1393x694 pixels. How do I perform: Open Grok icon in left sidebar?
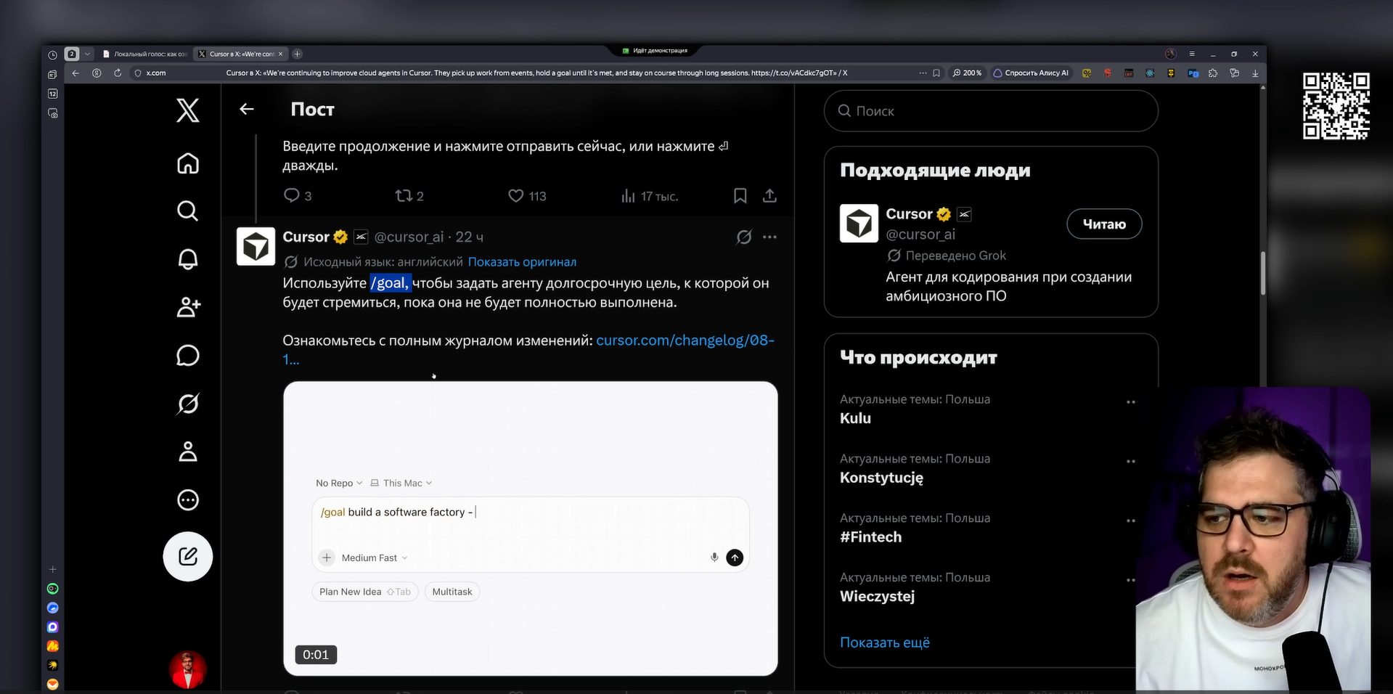(x=188, y=404)
